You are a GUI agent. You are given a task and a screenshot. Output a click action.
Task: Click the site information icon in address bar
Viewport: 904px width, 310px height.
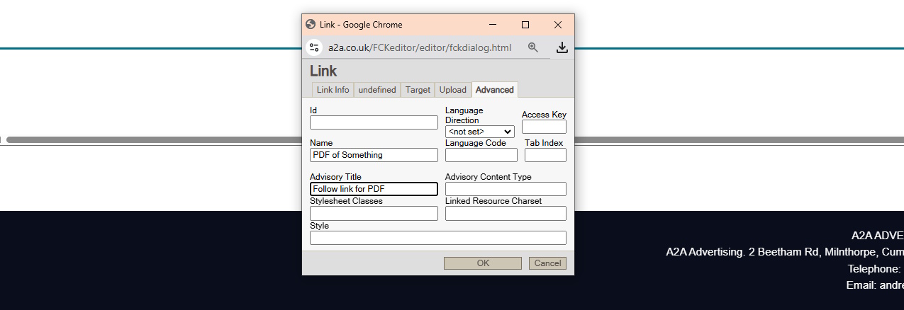click(x=314, y=47)
